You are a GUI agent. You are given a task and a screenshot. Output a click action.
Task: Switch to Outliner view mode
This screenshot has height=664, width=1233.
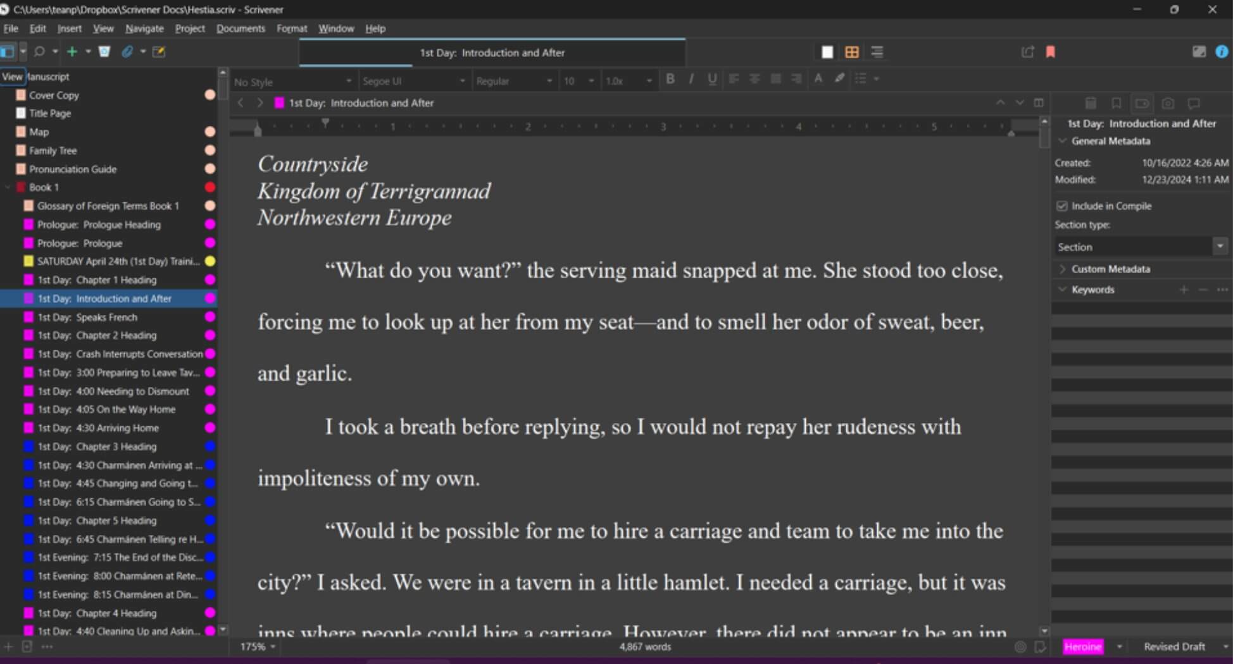tap(877, 52)
